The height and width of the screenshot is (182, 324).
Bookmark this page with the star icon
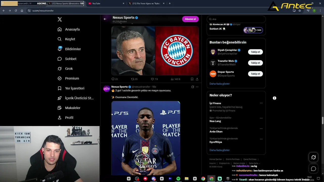tap(300, 11)
